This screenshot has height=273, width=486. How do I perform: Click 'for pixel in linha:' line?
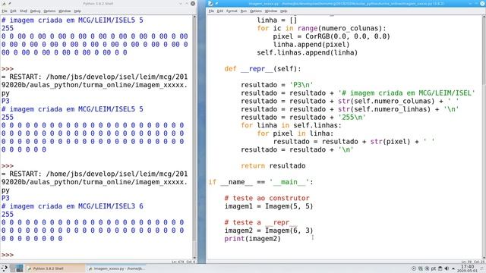pyautogui.click(x=295, y=133)
